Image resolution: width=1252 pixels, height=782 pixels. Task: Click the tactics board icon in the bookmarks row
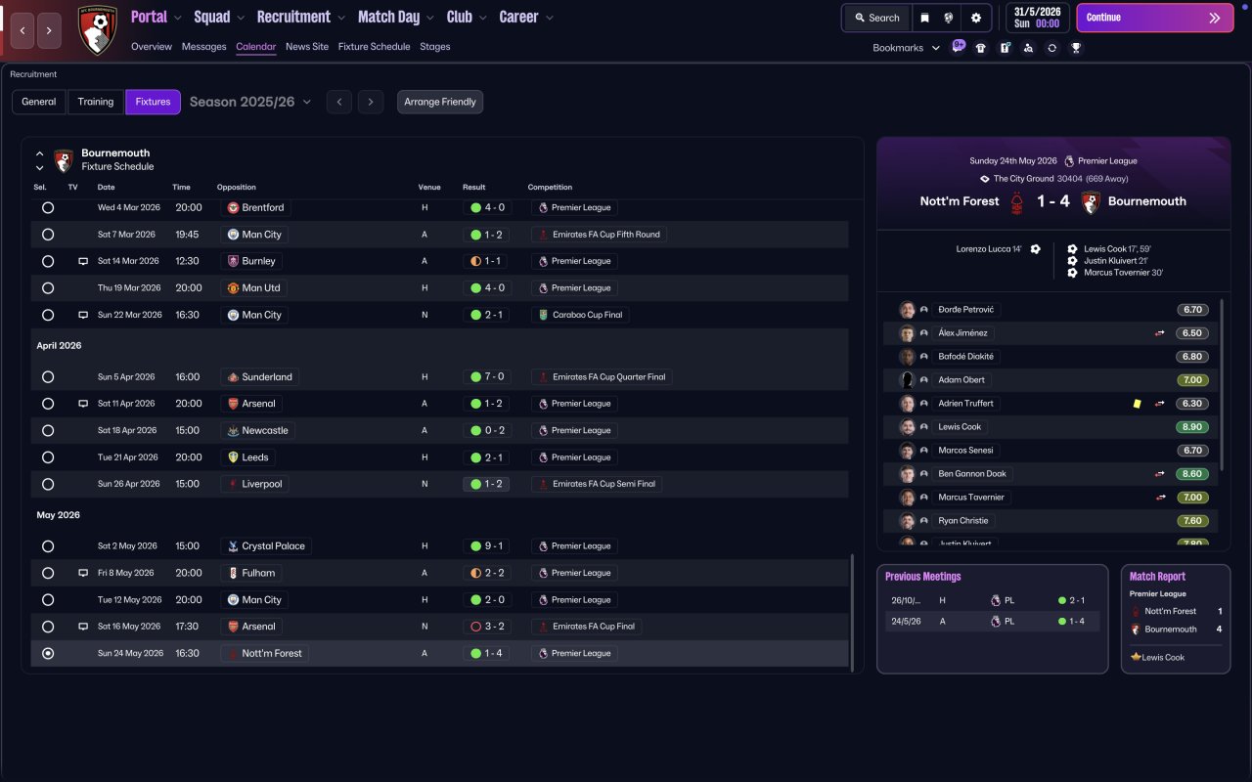(x=1005, y=48)
